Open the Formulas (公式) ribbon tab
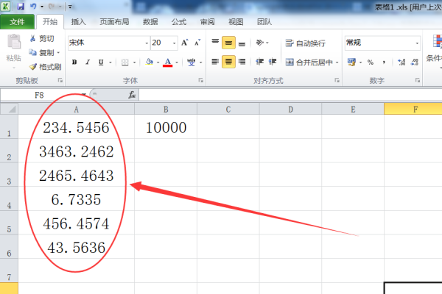Viewport: 442px width, 294px height. click(178, 22)
